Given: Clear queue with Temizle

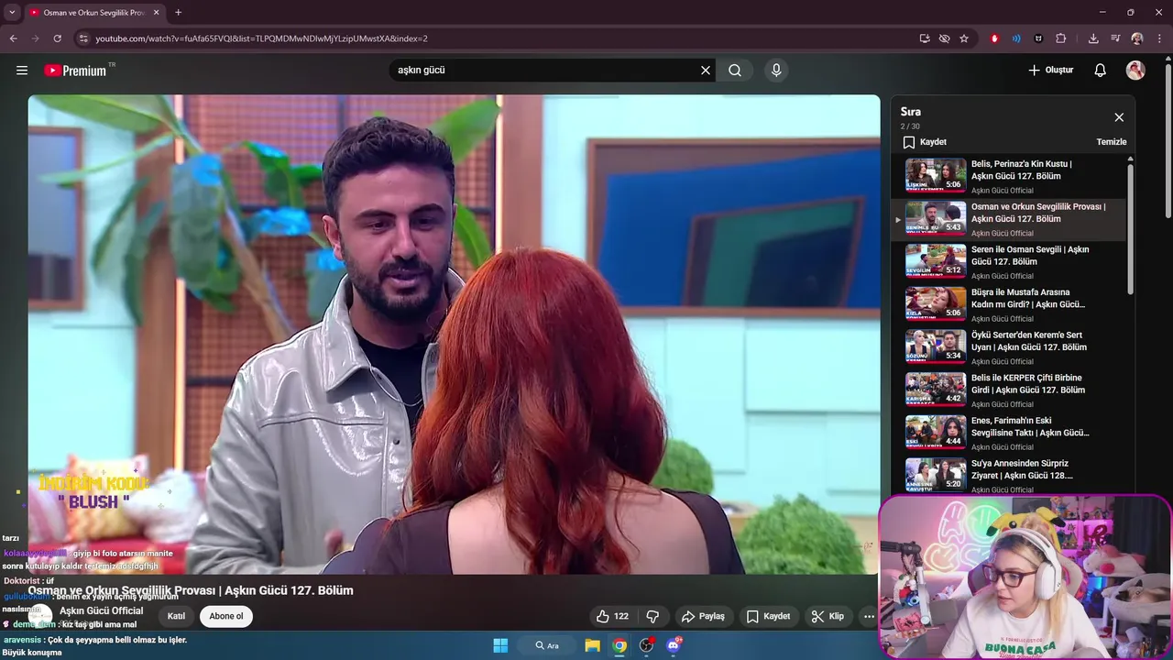Looking at the screenshot, I should pyautogui.click(x=1112, y=142).
